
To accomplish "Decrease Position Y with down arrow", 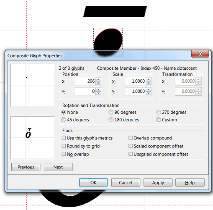I will [98, 93].
